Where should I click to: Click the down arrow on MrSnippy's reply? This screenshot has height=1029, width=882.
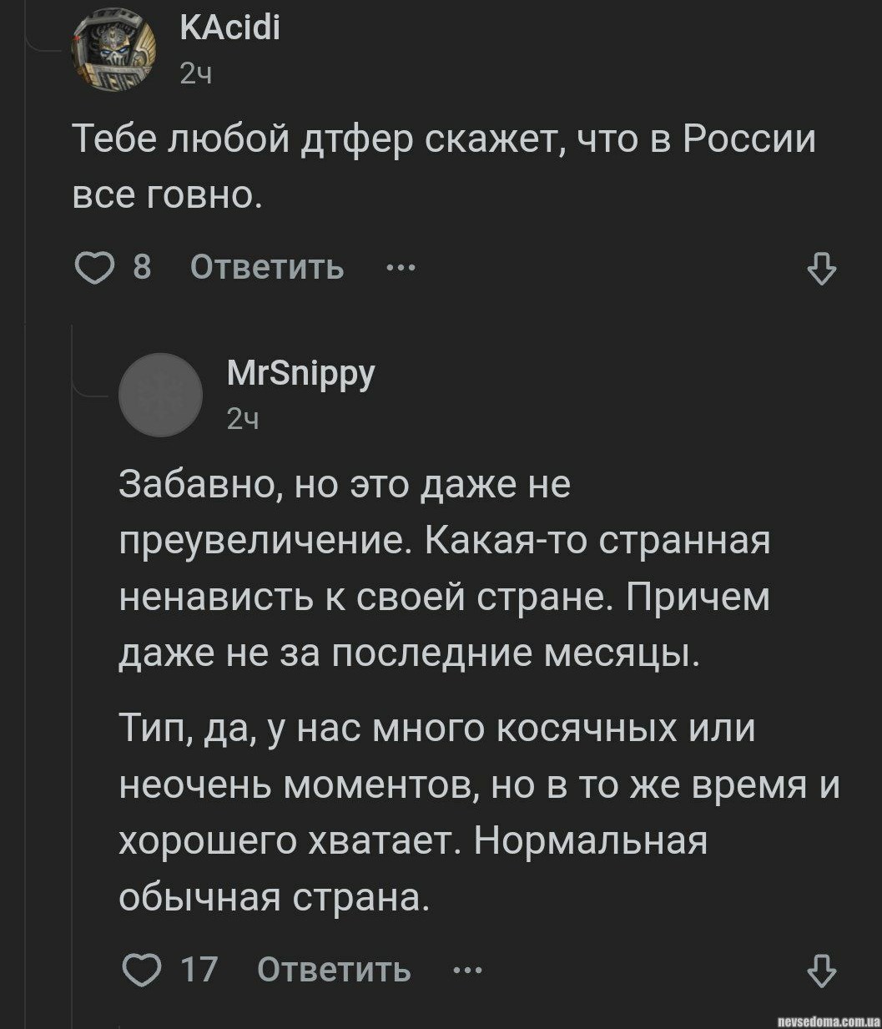coord(822,971)
